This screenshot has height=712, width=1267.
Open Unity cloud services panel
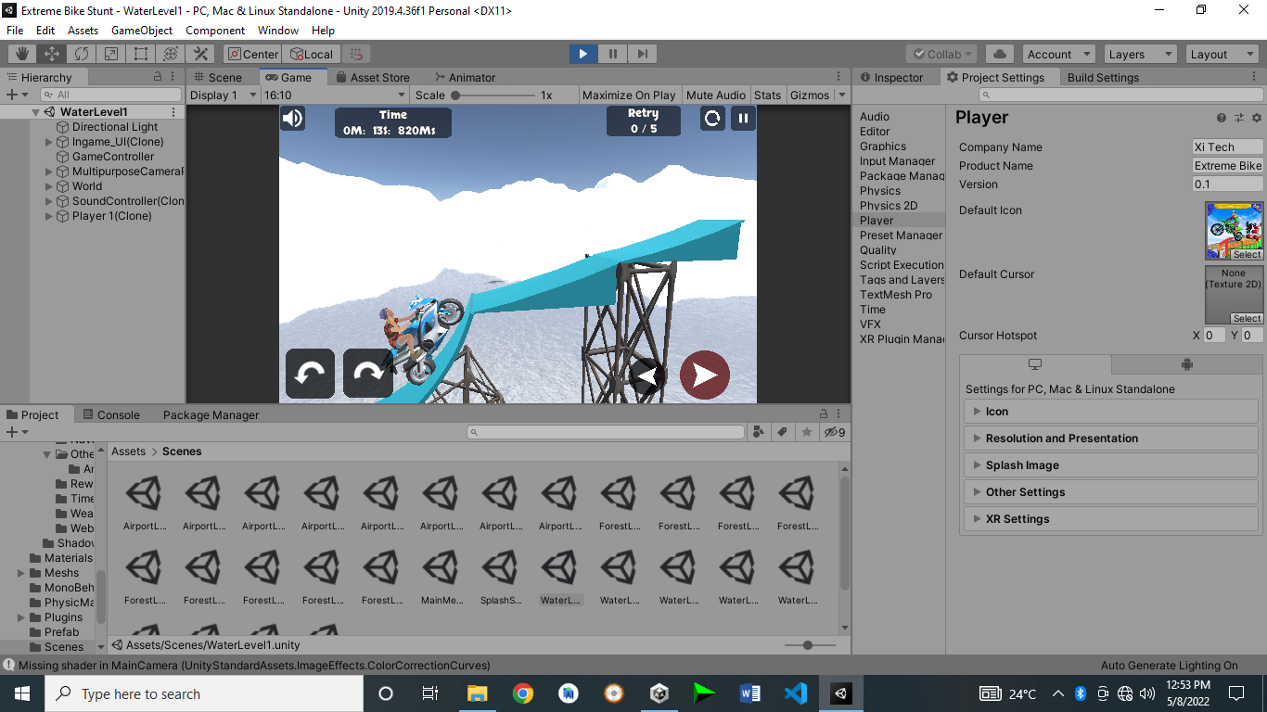tap(999, 53)
